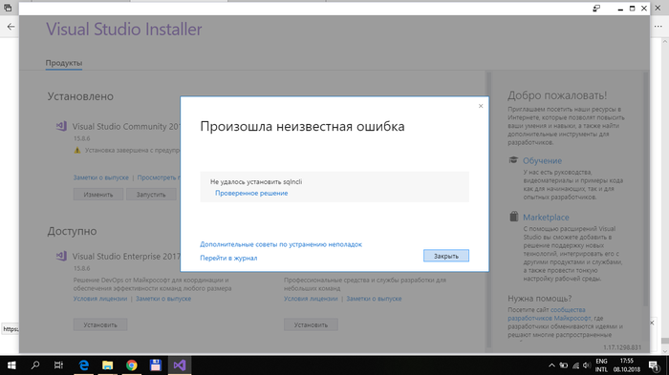The width and height of the screenshot is (669, 375).
Task: Launch Microsoft Edge from the taskbar
Action: (84, 365)
